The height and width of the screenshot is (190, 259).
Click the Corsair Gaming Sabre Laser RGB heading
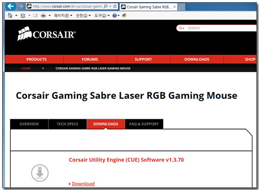(x=126, y=96)
